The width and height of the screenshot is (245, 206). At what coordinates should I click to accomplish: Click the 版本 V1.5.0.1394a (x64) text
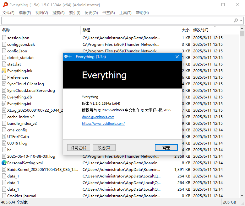[101, 103]
